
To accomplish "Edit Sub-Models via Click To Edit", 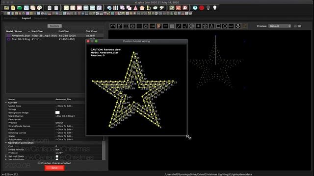I will pos(64,139).
